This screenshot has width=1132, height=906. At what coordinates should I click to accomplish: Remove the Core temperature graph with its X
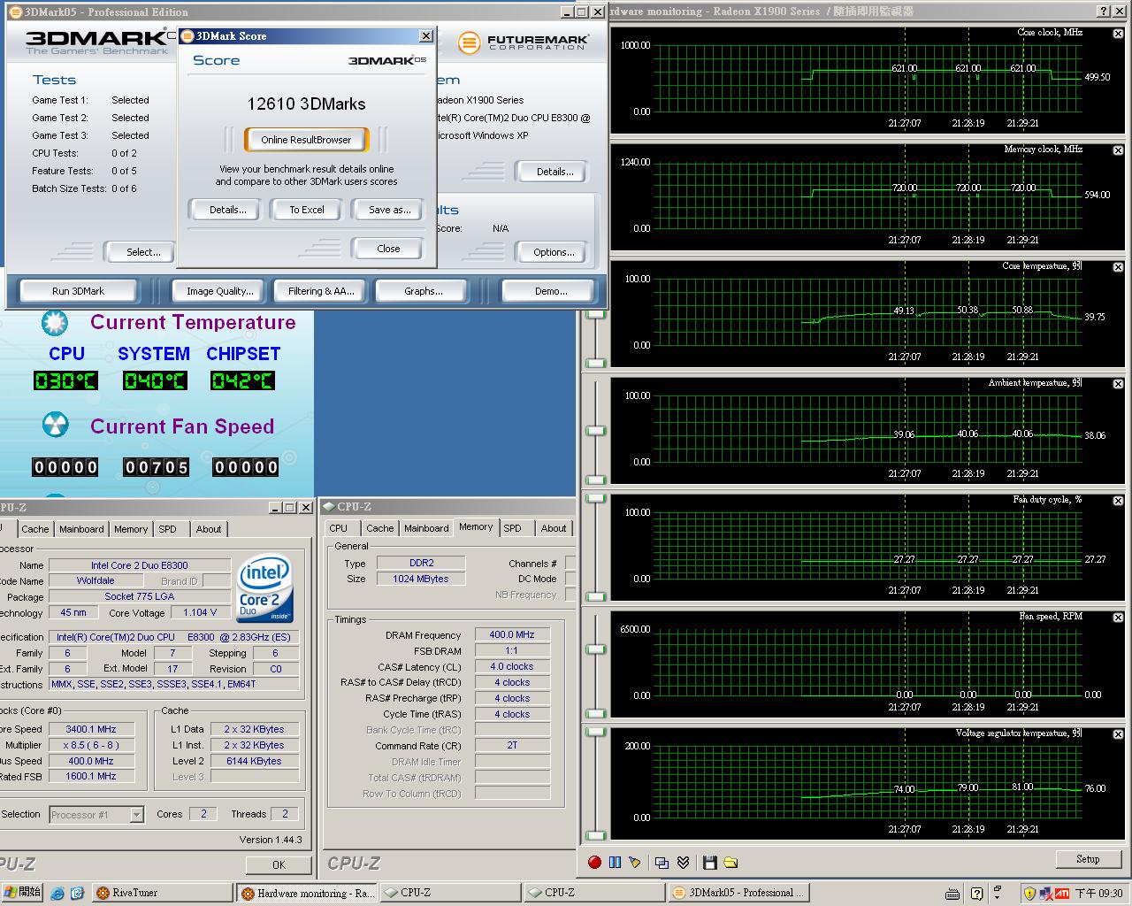pos(1118,267)
